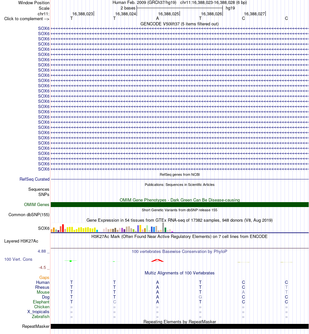
Task: Click coordinate label 16,388,024
Action: tap(126, 14)
